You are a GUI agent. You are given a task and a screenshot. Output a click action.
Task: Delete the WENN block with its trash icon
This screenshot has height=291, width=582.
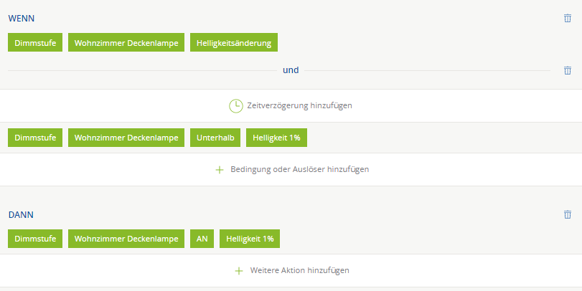pyautogui.click(x=568, y=19)
